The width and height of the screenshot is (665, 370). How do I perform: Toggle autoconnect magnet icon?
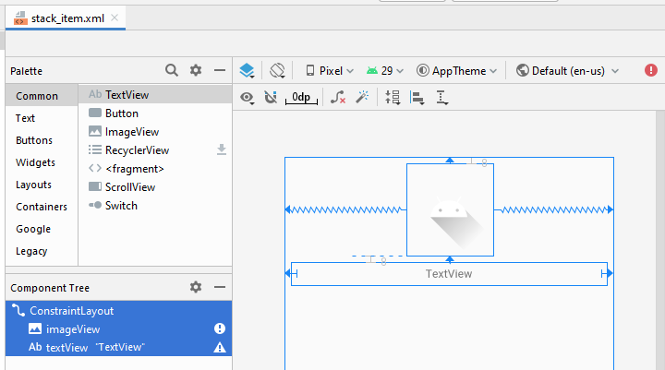click(x=270, y=98)
